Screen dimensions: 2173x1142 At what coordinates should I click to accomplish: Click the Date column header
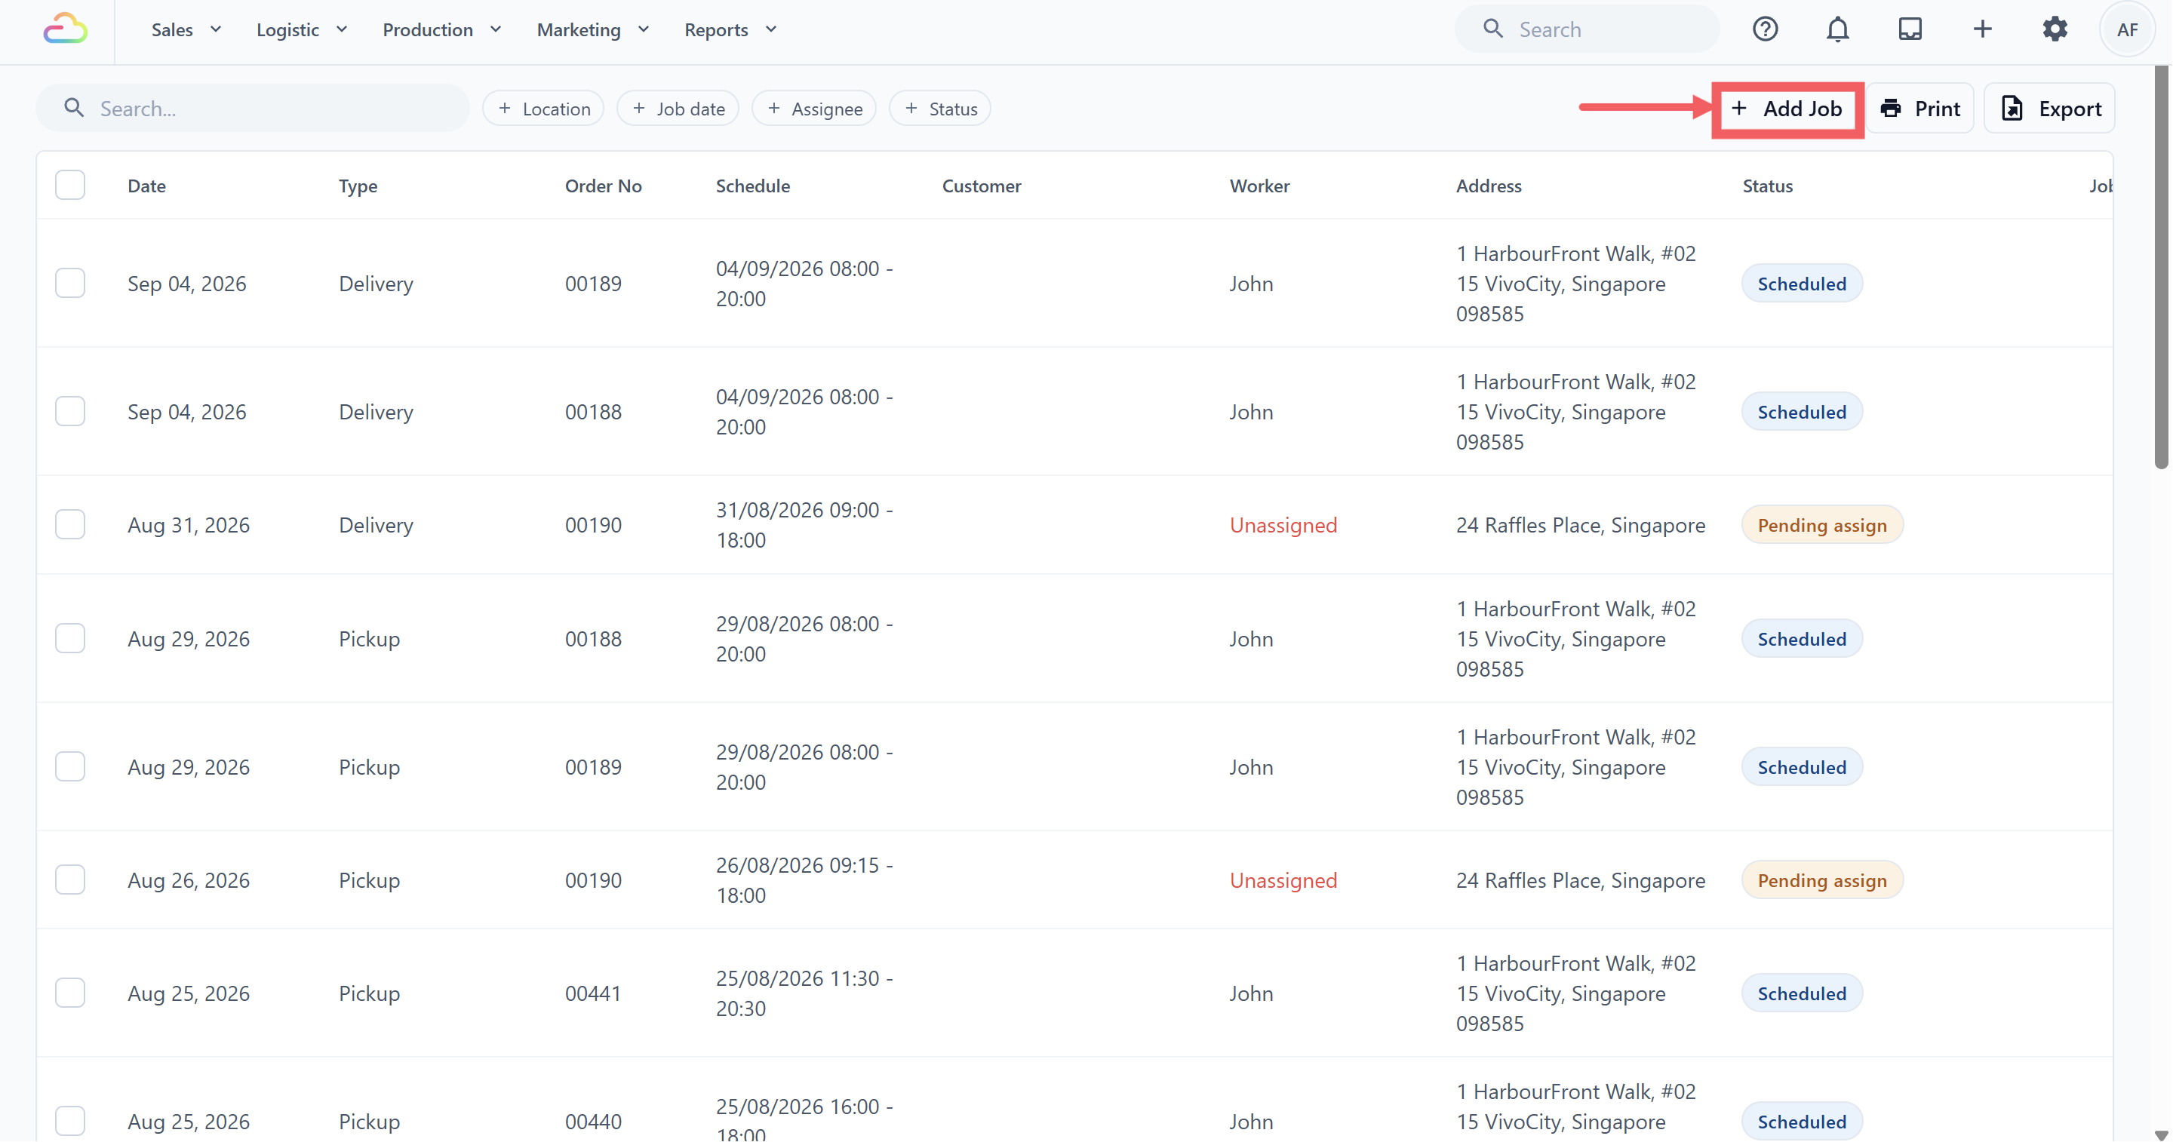(x=147, y=186)
